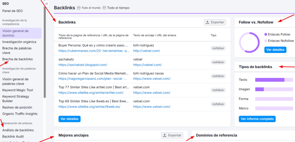Click the Texto backlink type bar

pyautogui.click(x=270, y=80)
